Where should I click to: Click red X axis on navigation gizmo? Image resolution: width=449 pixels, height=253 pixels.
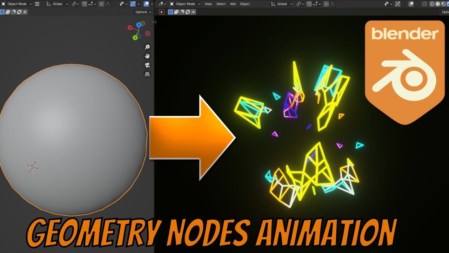coord(130,27)
